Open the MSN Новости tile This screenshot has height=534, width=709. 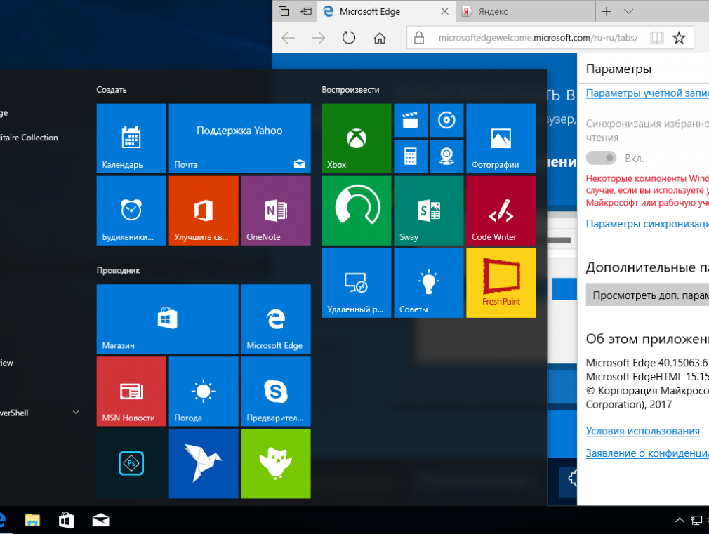tap(131, 392)
